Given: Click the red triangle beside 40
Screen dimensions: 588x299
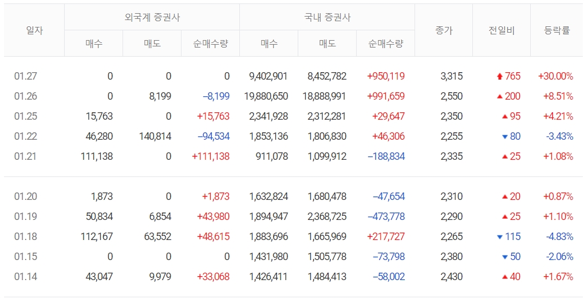Looking at the screenshot, I should pos(505,277).
